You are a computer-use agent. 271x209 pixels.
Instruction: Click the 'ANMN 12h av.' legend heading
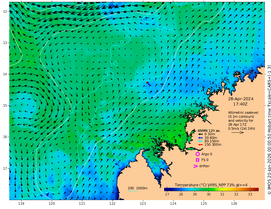click(x=209, y=131)
